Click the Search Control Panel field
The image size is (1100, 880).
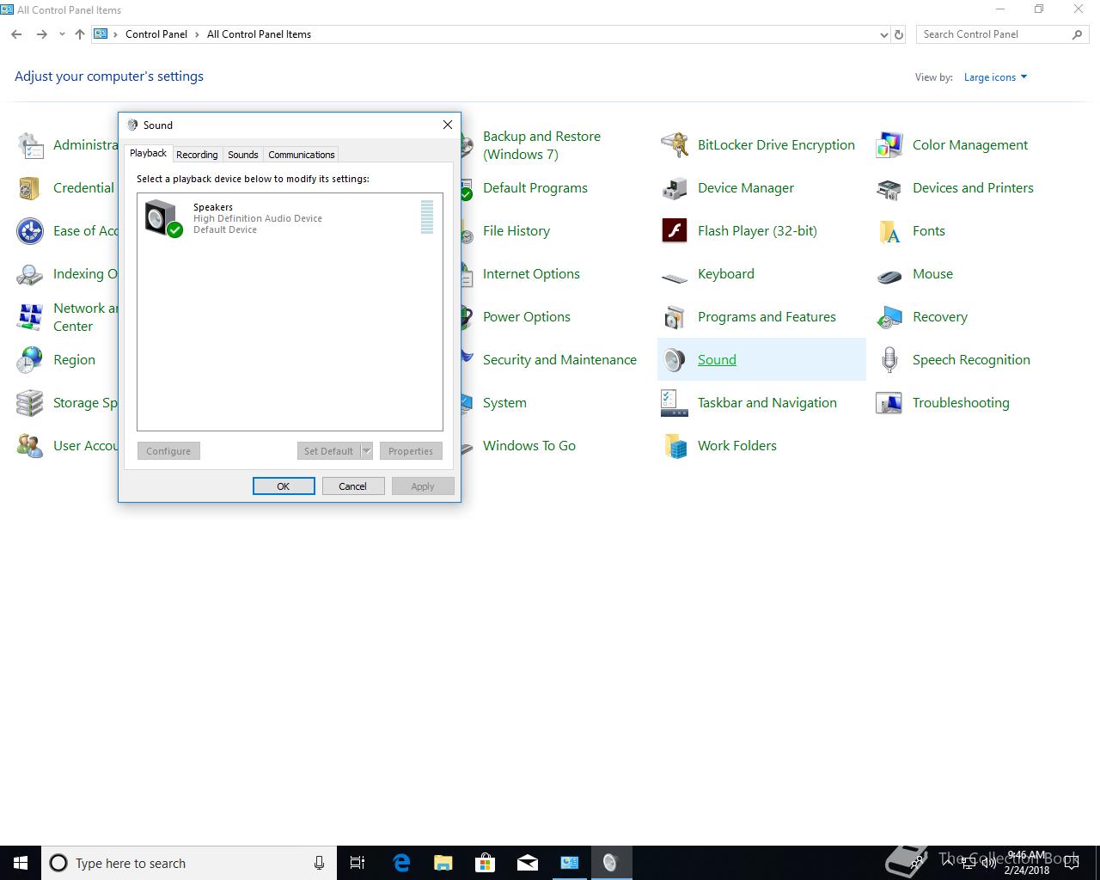tap(993, 34)
